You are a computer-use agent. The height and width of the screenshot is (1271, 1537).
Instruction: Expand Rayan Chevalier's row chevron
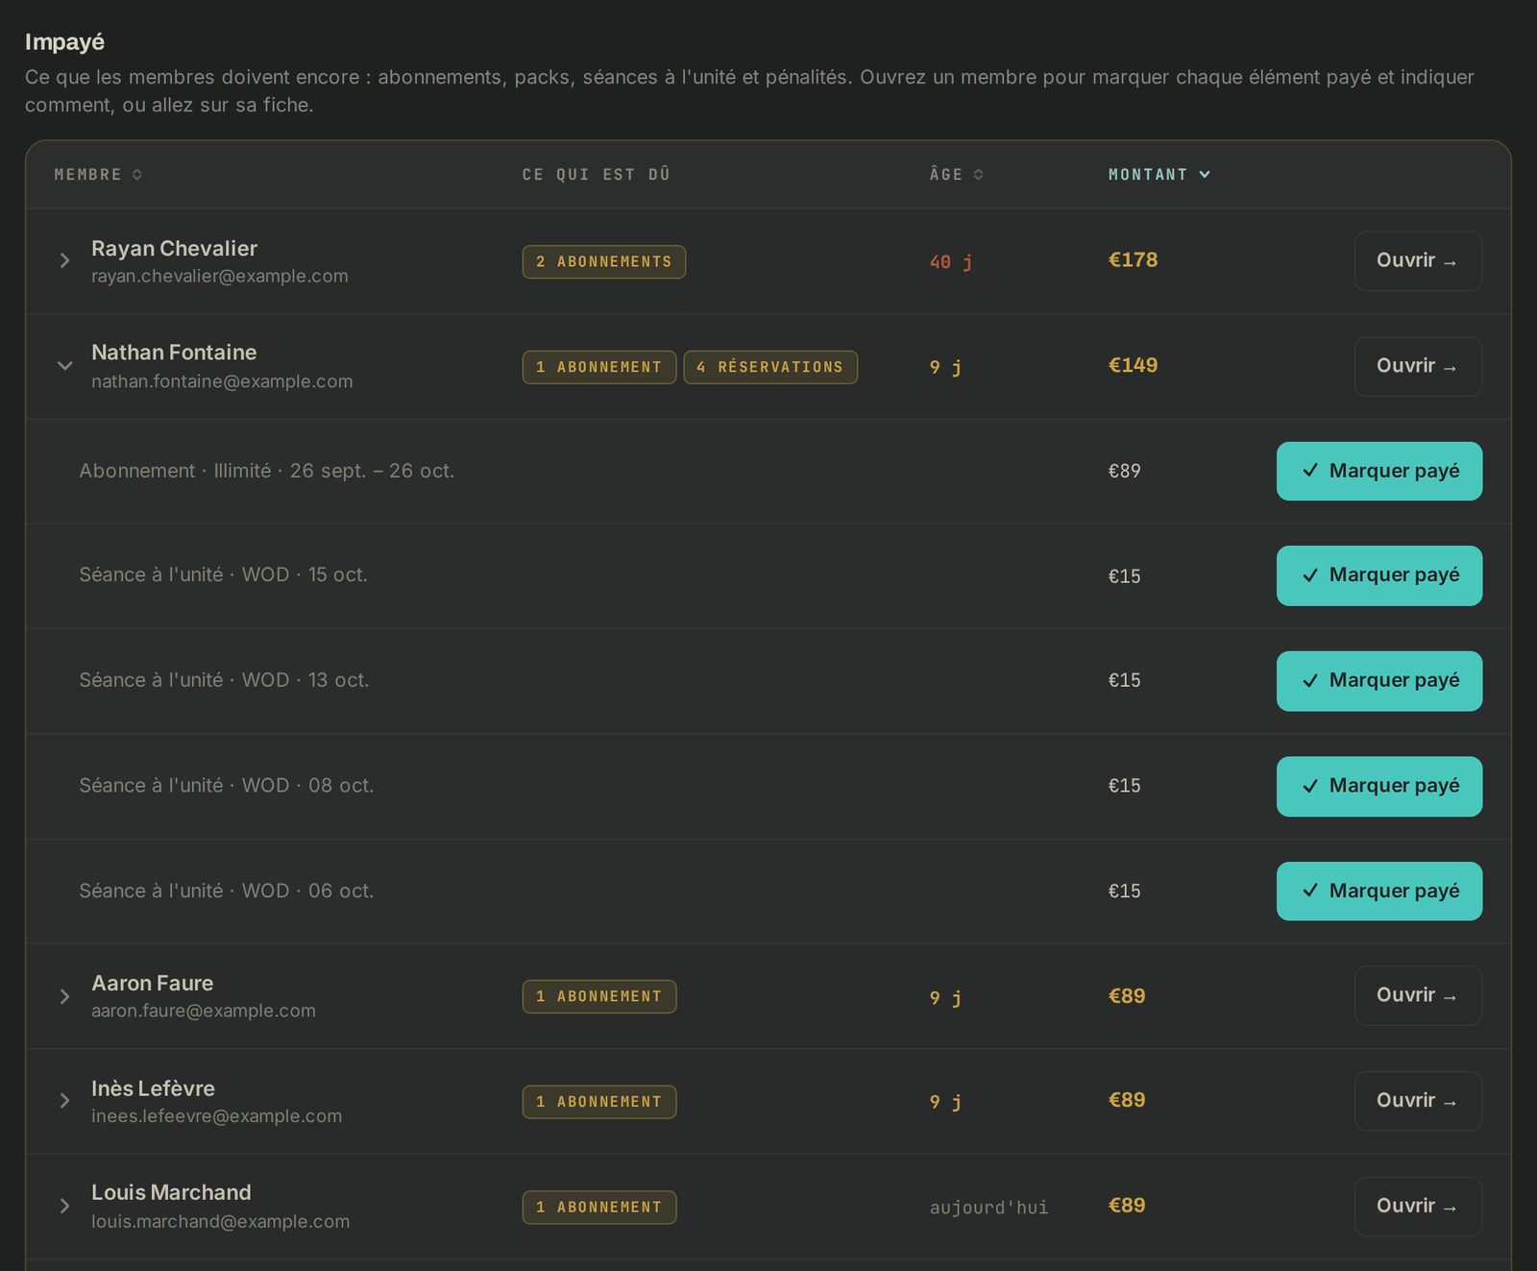coord(64,260)
